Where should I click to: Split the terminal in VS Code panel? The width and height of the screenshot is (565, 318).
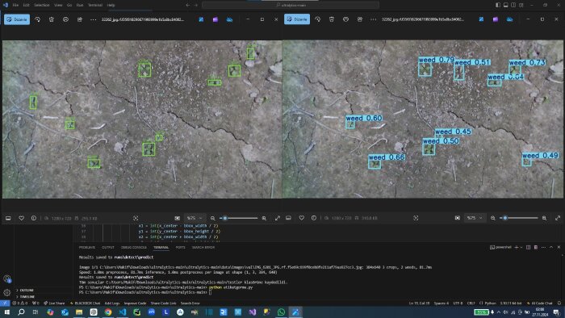[528, 248]
